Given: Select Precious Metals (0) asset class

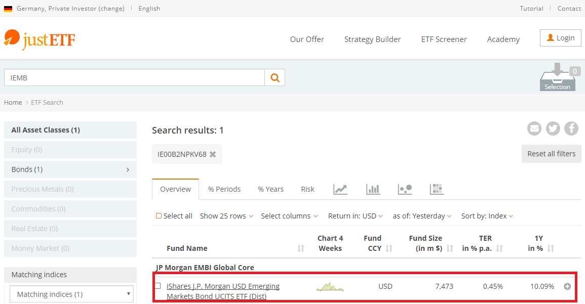Looking at the screenshot, I should click(x=70, y=189).
